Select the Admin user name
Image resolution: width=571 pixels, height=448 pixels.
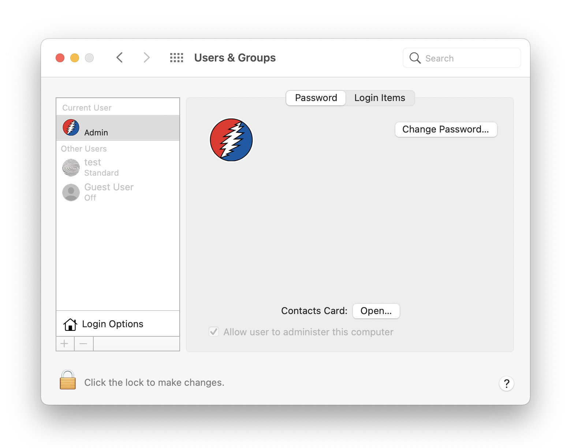click(x=96, y=132)
